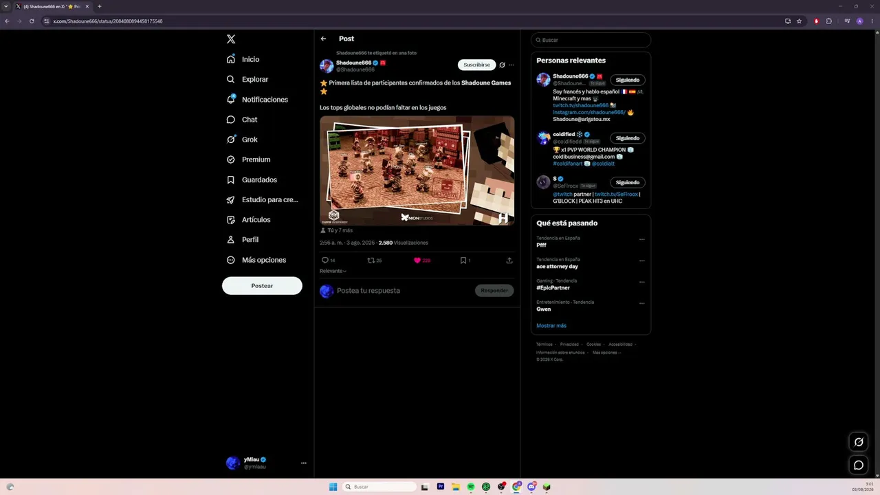Click the Postear button

[262, 286]
